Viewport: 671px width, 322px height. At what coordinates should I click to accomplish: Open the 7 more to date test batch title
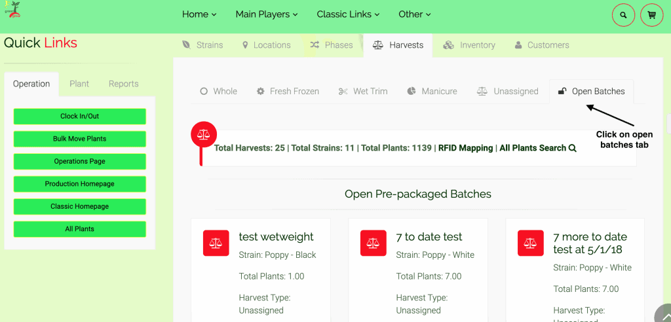(590, 243)
